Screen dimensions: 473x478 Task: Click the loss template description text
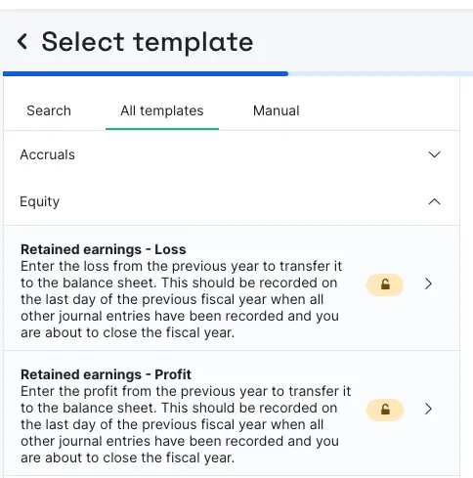181,299
